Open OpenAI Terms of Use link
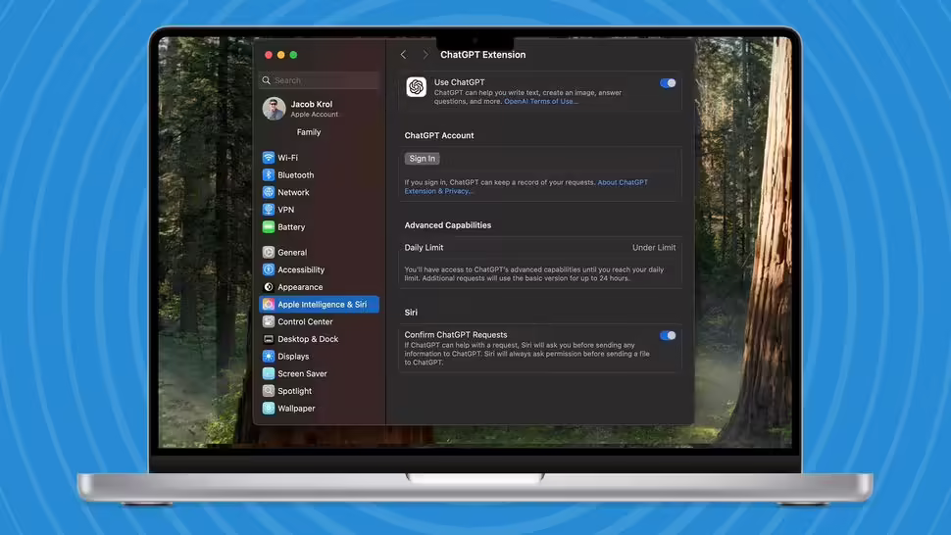This screenshot has height=535, width=951. 541,102
